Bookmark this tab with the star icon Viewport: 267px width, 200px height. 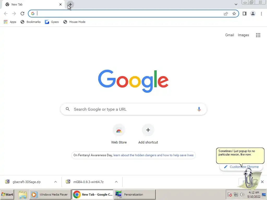click(x=234, y=14)
